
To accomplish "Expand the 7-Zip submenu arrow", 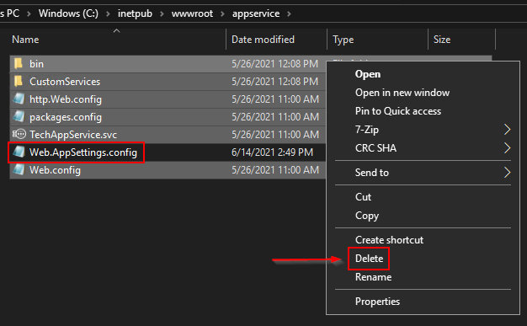I will [507, 130].
